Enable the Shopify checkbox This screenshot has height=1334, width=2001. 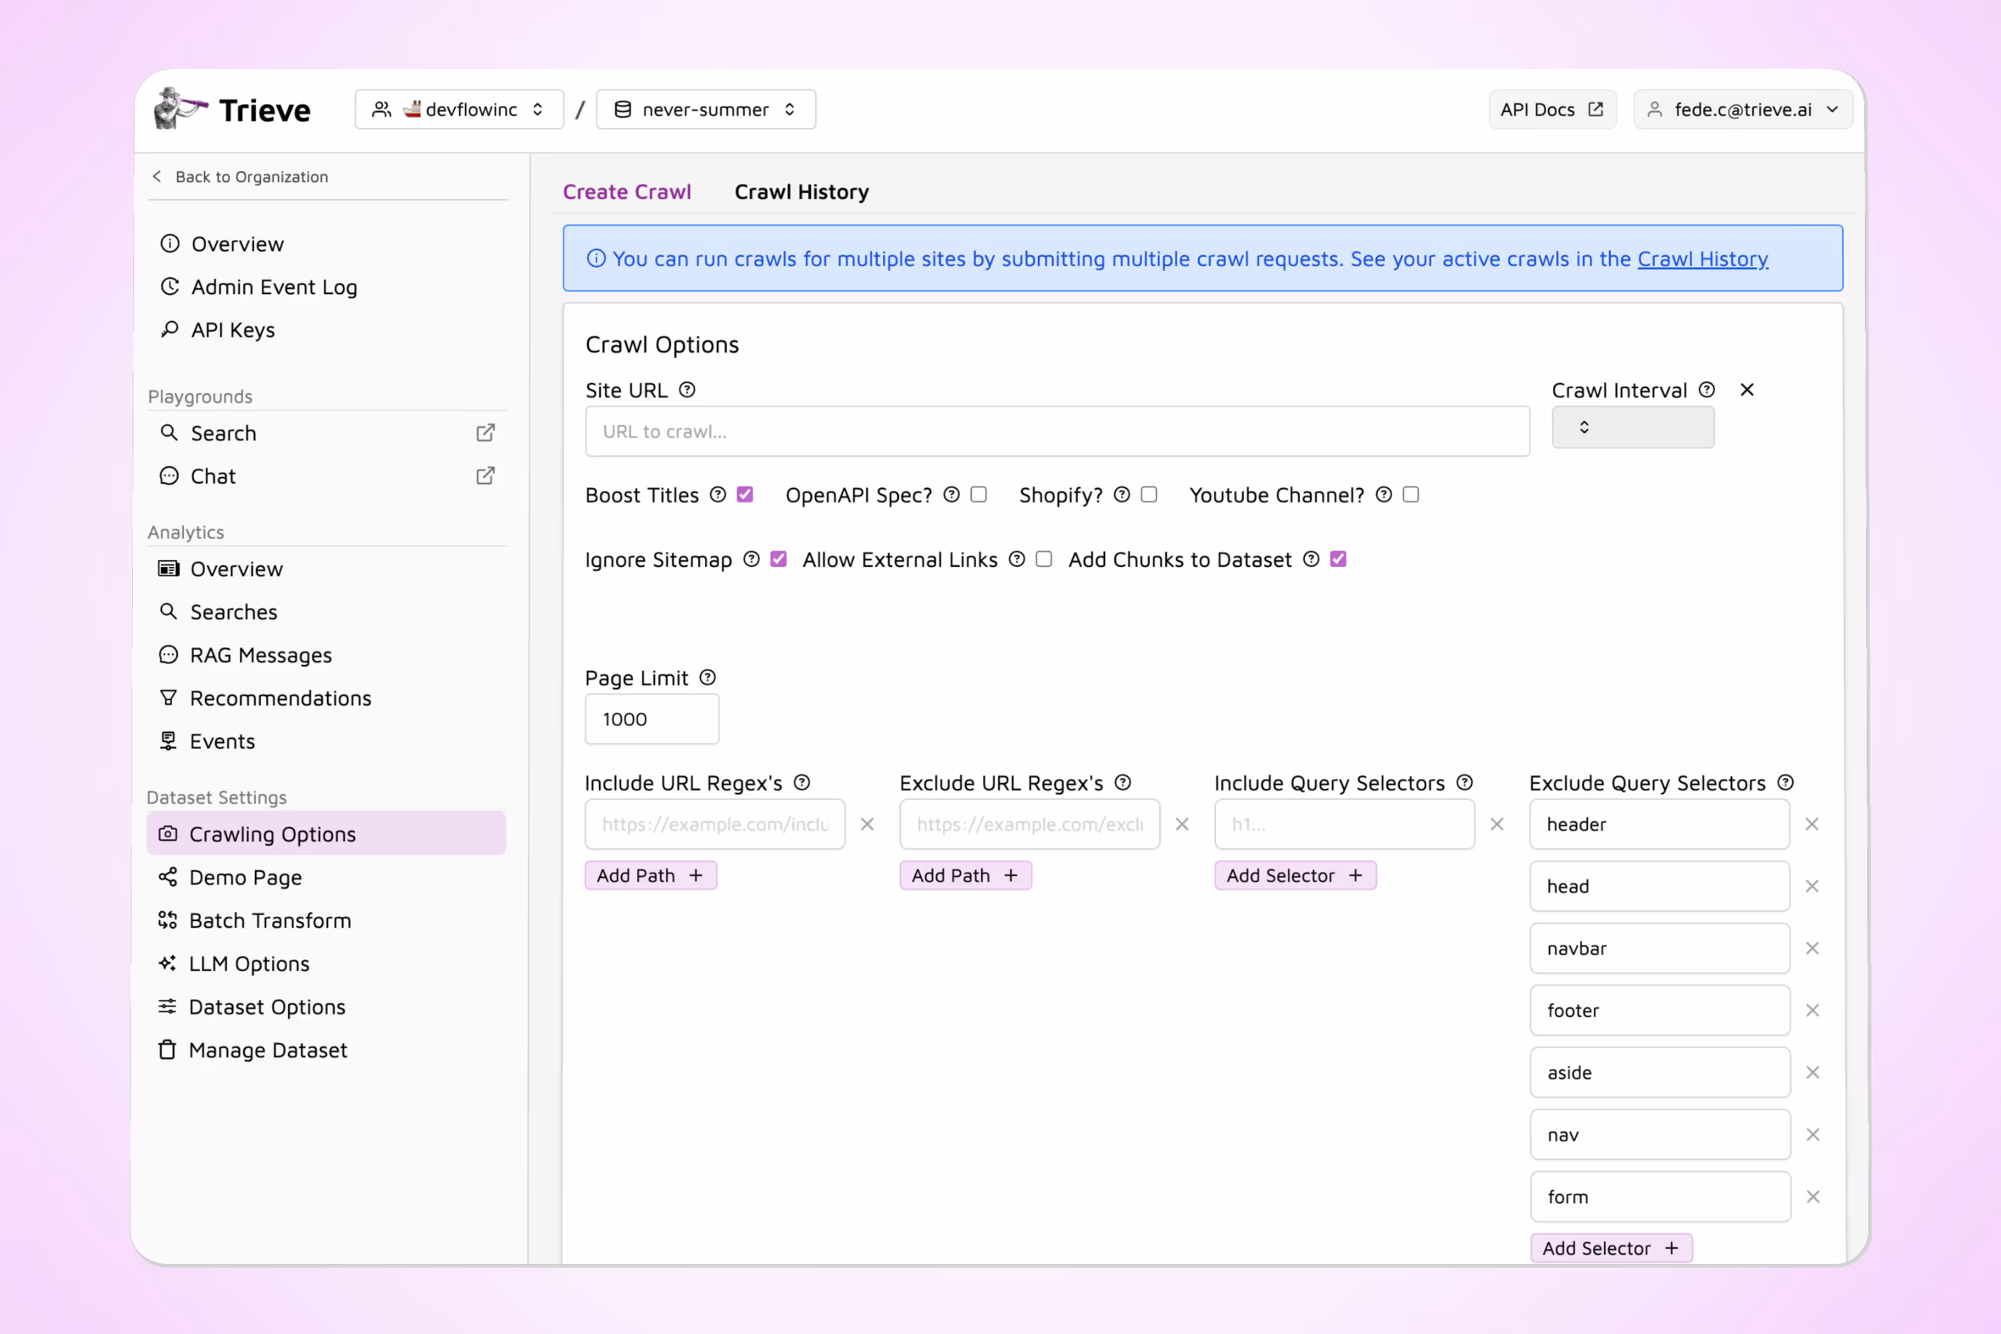[x=1149, y=494]
